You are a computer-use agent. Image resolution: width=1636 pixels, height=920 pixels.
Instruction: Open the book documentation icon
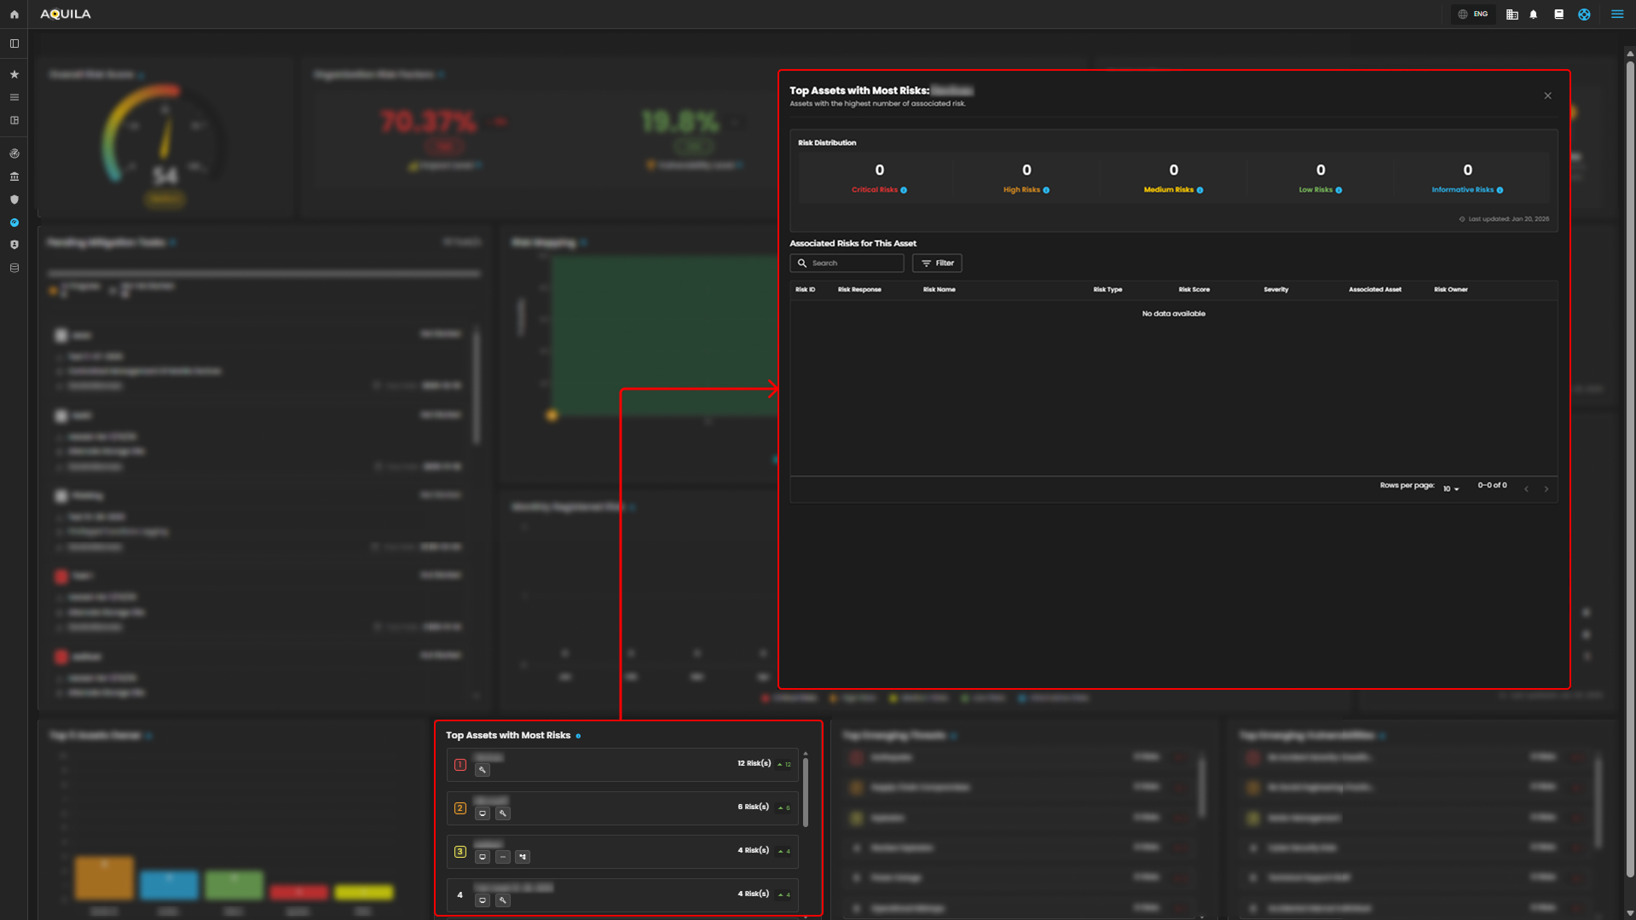click(1558, 14)
